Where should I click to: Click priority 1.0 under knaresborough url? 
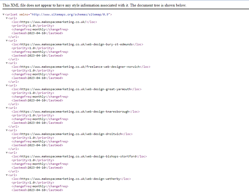(33, 115)
